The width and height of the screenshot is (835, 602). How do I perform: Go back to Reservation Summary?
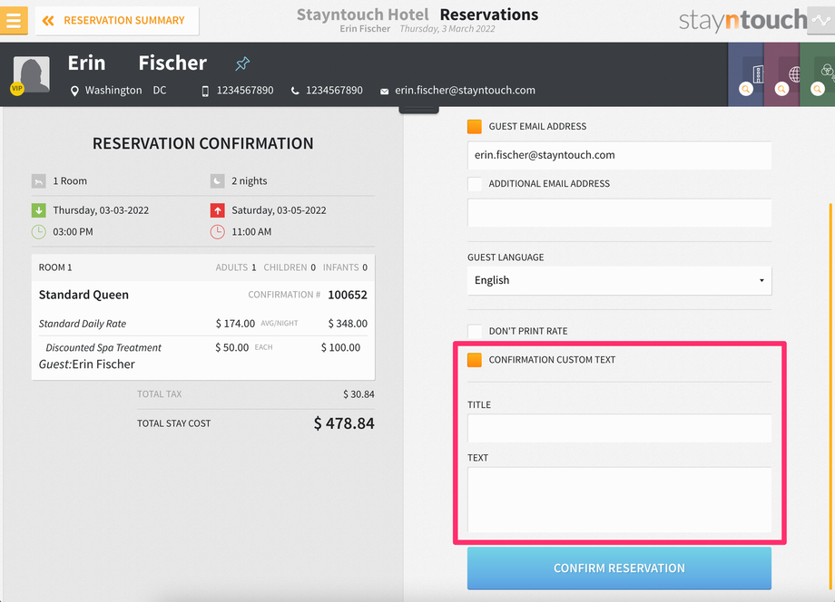coord(117,21)
